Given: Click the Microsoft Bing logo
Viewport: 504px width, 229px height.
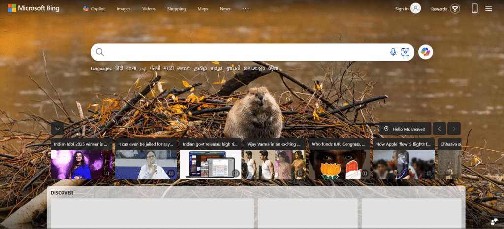Looking at the screenshot, I should [33, 8].
